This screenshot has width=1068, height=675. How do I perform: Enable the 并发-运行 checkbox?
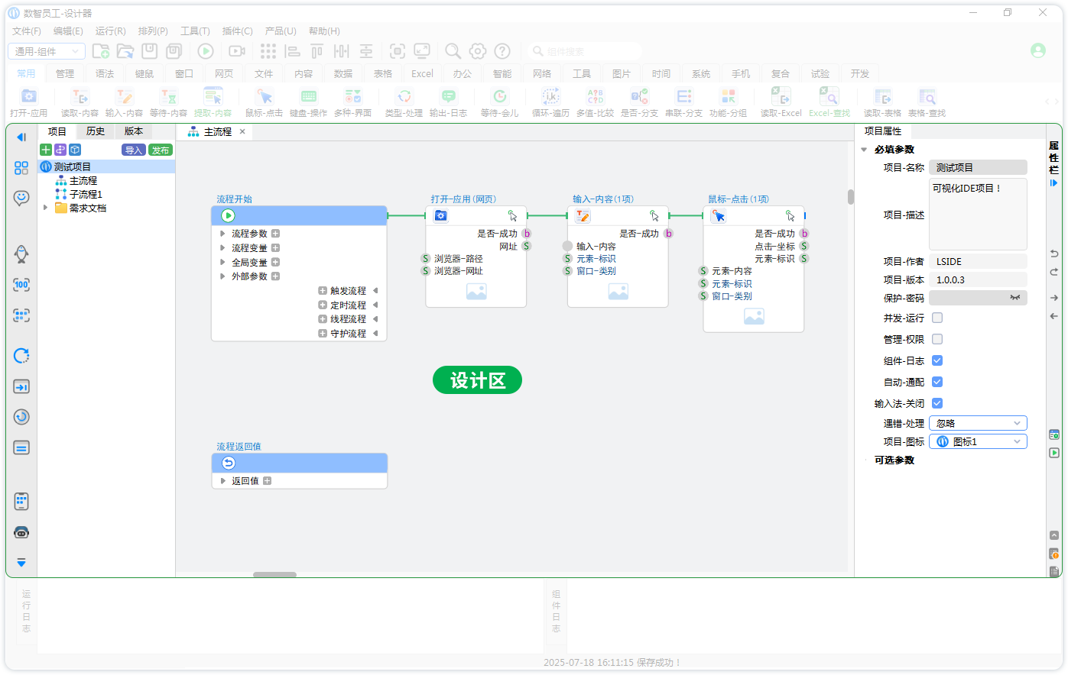point(937,318)
